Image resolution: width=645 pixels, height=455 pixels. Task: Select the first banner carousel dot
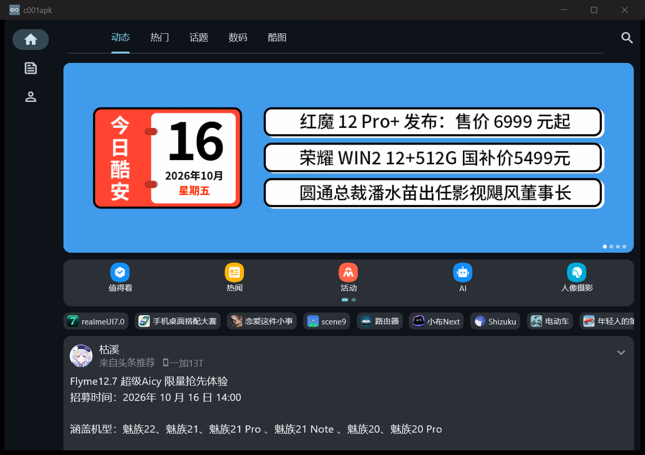pos(605,246)
